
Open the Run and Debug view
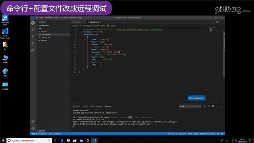coord(33,43)
